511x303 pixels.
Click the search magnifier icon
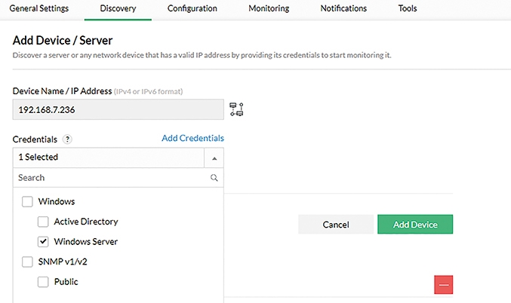[x=214, y=178]
